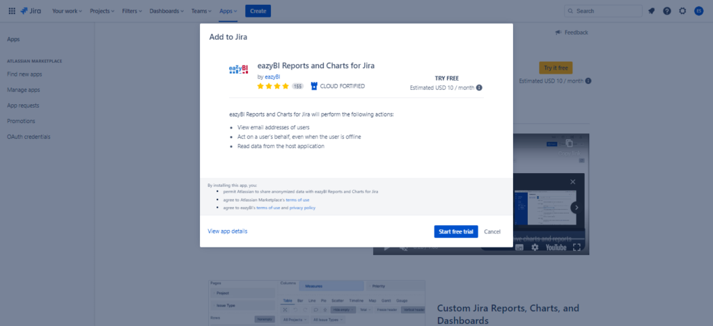The height and width of the screenshot is (326, 713).
Task: Click the Cloud Fortified badge icon
Action: click(314, 85)
